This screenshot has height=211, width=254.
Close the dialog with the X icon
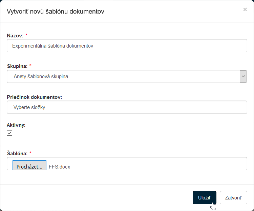click(x=245, y=10)
